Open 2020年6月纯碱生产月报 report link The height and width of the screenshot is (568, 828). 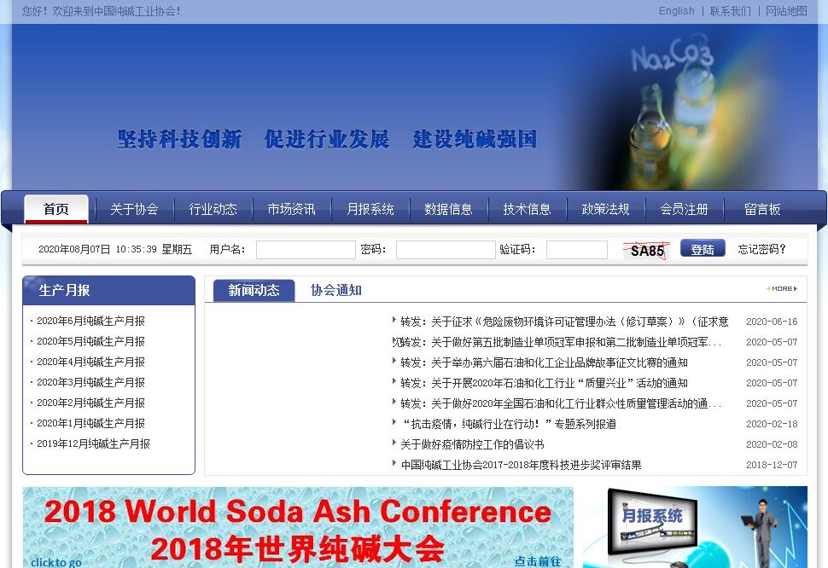90,322
